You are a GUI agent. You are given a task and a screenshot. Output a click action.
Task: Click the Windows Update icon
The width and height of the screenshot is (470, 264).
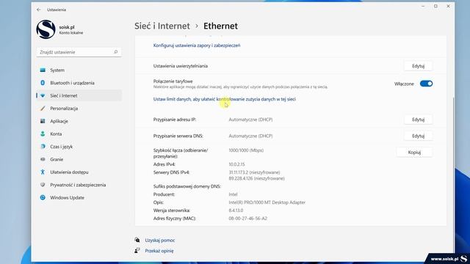43,197
